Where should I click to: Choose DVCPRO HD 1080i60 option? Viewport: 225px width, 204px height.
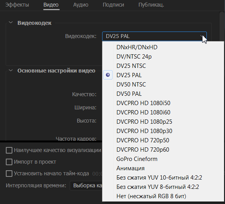click(x=163, y=112)
